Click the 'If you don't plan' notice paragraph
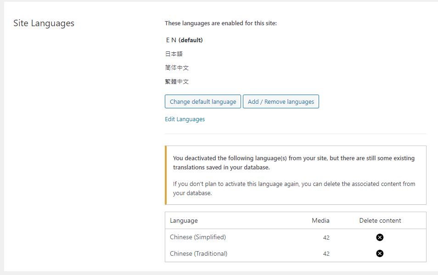 [x=294, y=188]
